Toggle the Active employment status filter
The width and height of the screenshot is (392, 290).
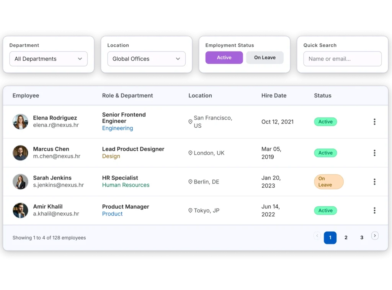tap(224, 58)
